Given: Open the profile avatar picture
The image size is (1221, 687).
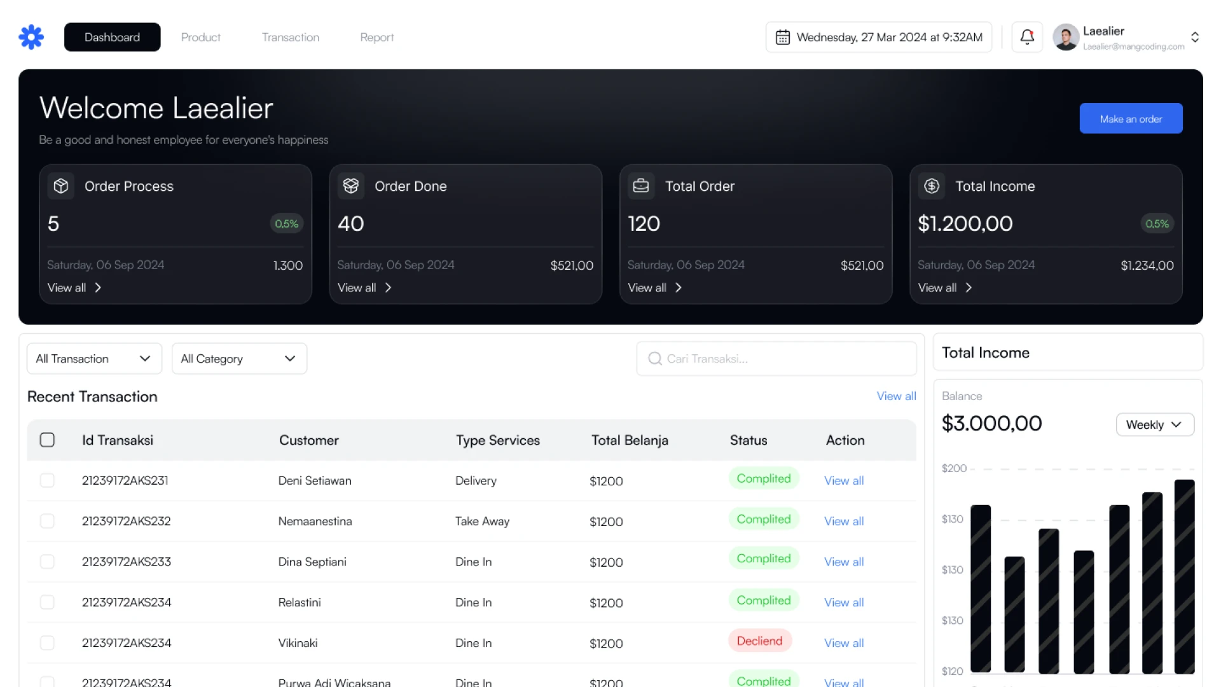Looking at the screenshot, I should tap(1065, 37).
